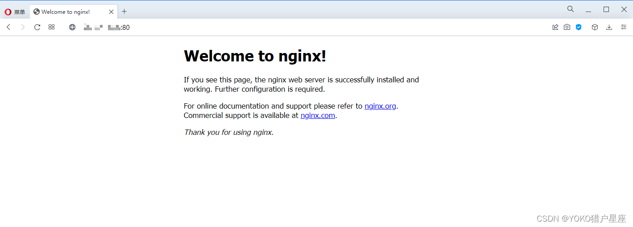Viewport: 633px width, 227px height.
Task: Open the ad blocker shield icon
Action: [x=579, y=27]
